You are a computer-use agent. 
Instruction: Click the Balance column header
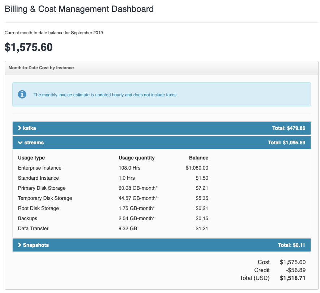coord(198,158)
